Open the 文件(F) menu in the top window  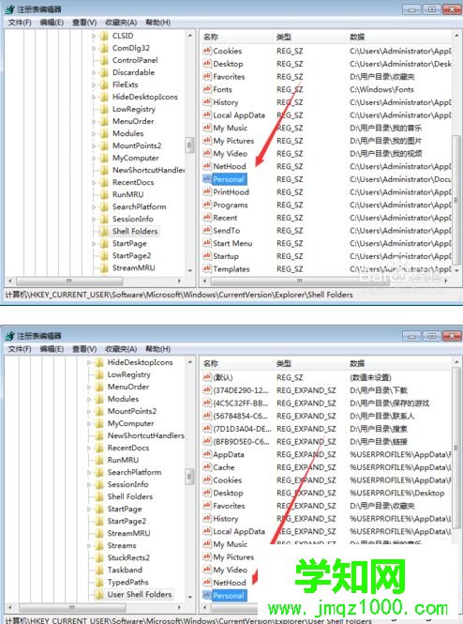point(20,23)
